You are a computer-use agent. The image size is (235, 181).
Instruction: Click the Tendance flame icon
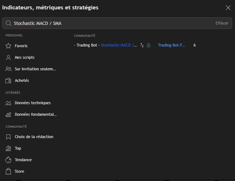pyautogui.click(x=9, y=160)
